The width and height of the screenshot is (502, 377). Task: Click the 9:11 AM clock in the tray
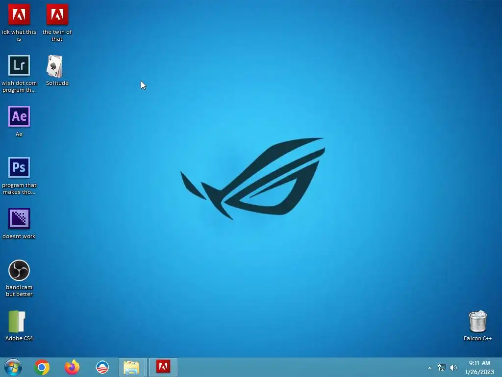click(x=479, y=363)
